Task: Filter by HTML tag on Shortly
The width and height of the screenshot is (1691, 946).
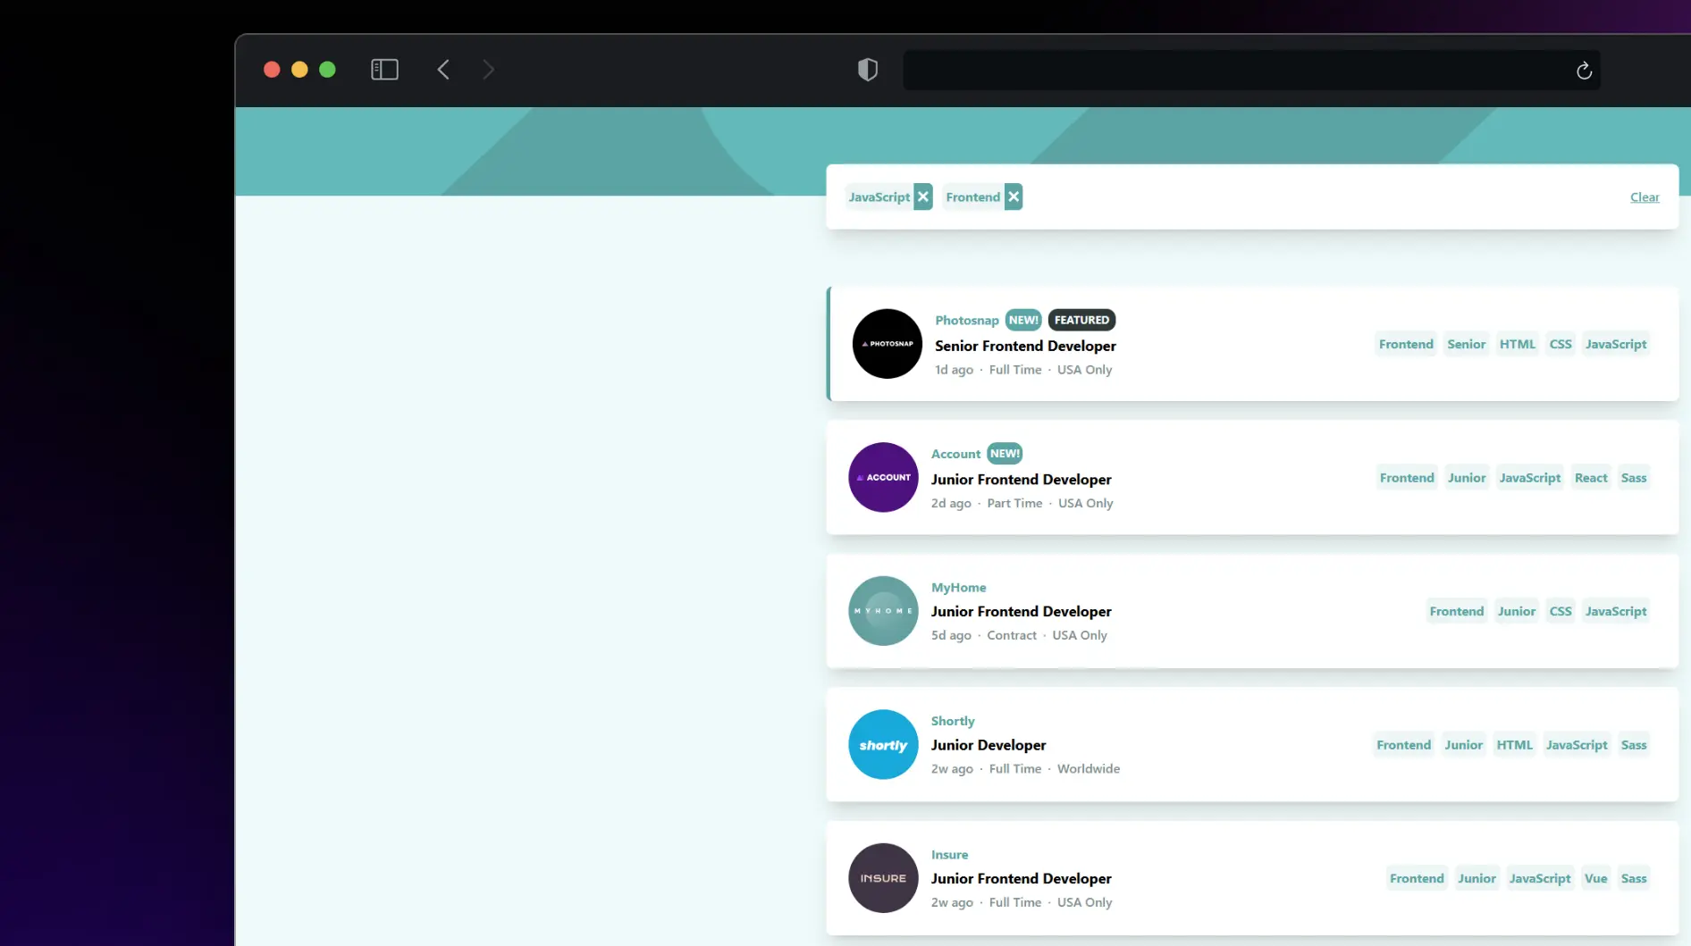Action: point(1514,744)
